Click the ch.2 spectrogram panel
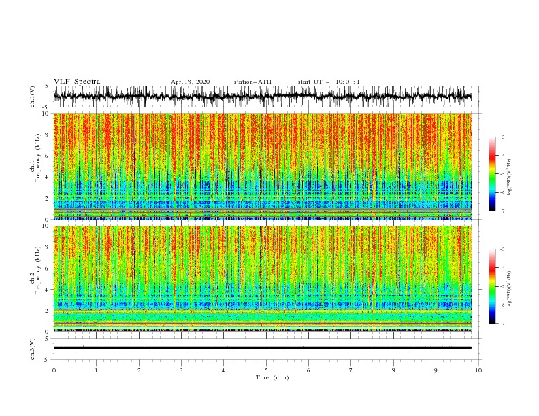This screenshot has height=416, width=539. pyautogui.click(x=262, y=279)
